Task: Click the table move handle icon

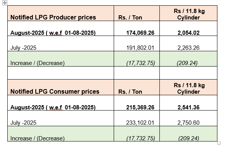Action: [5, 3]
